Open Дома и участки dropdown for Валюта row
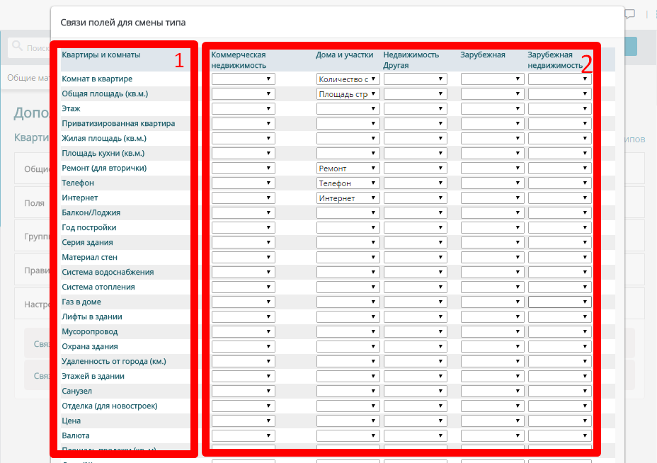 [348, 436]
